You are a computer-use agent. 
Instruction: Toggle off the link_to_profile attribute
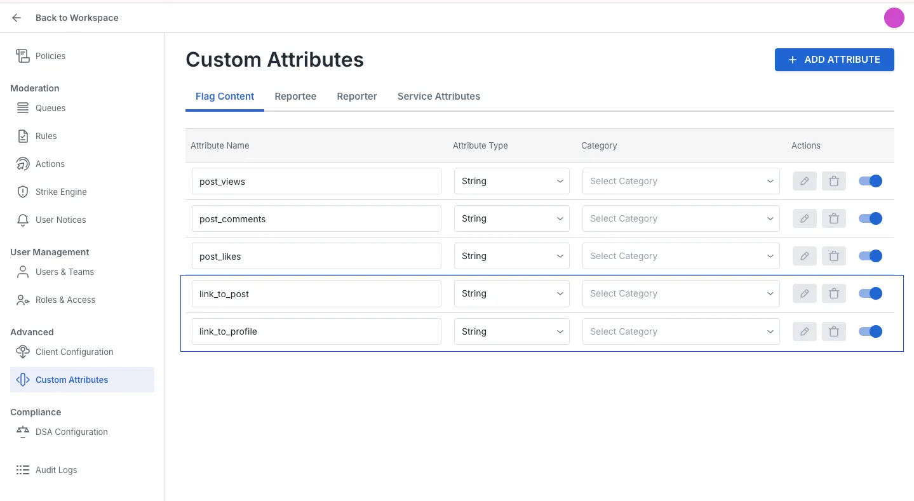[870, 331]
